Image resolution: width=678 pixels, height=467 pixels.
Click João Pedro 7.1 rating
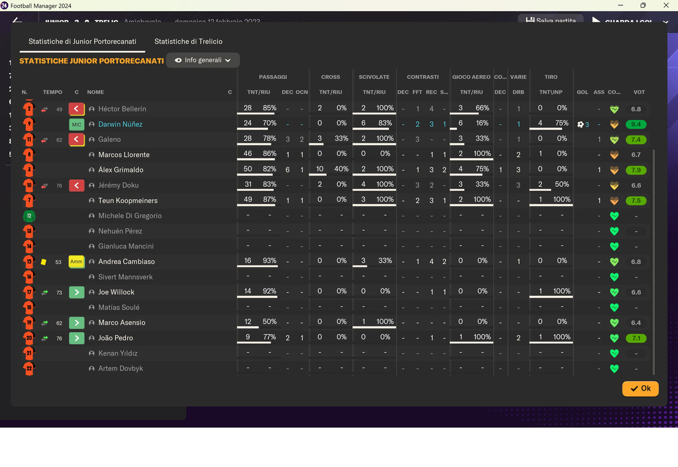click(635, 338)
